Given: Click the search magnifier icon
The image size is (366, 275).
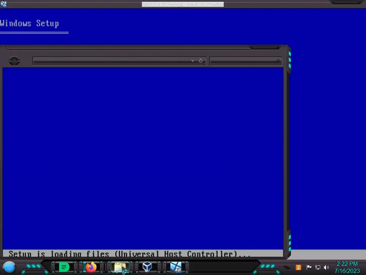Looking at the screenshot, I should coord(278,61).
